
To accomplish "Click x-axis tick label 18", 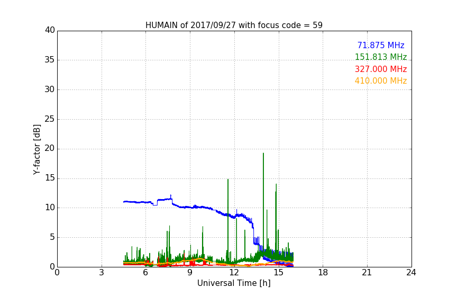I will (x=323, y=273).
